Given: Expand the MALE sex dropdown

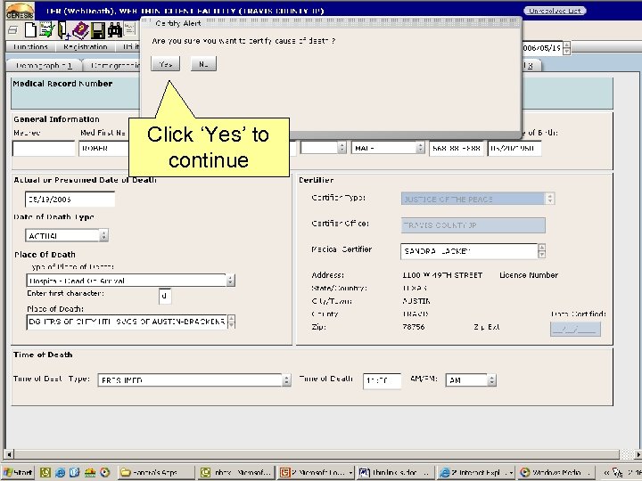Looking at the screenshot, I should click(x=420, y=148).
